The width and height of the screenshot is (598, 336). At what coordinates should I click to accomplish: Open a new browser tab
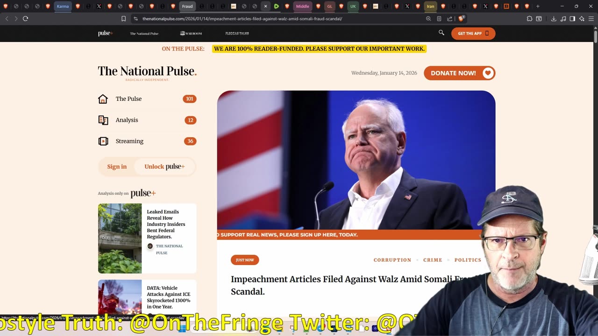click(x=538, y=6)
